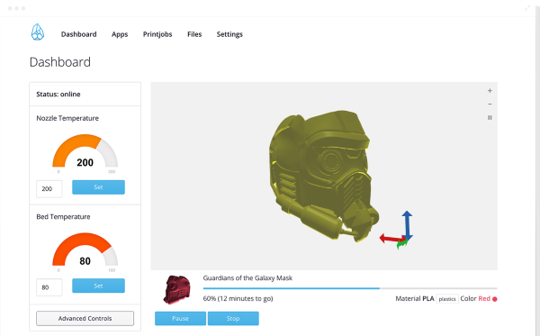Open the Settings menu item
The width and height of the screenshot is (540, 336).
pos(229,34)
